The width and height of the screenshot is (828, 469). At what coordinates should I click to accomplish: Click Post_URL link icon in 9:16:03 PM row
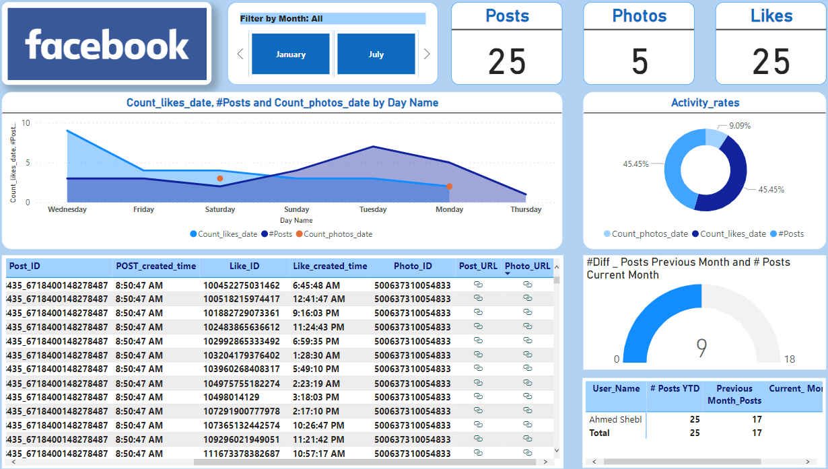[x=478, y=313]
